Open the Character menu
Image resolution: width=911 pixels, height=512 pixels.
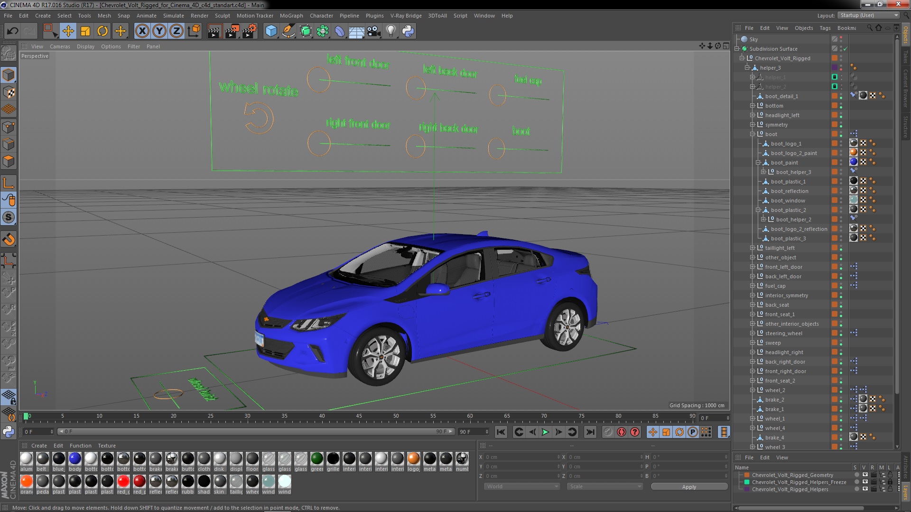321,16
